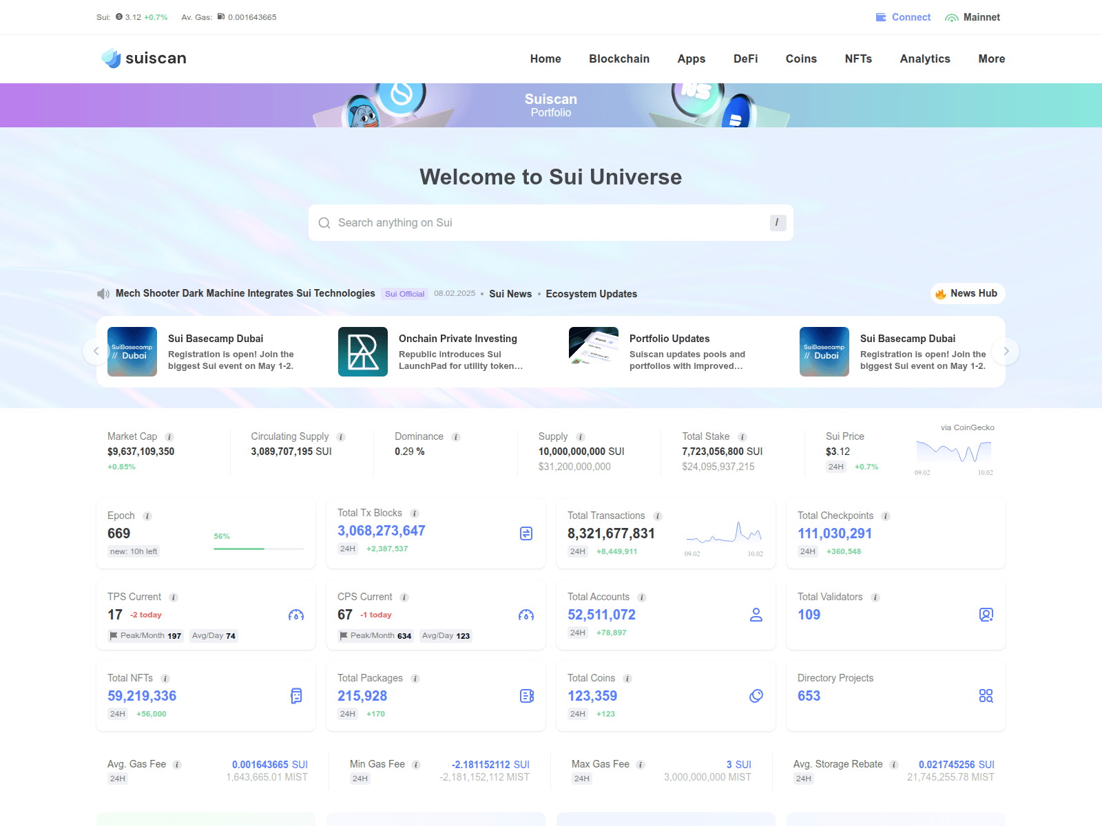Image resolution: width=1102 pixels, height=826 pixels.
Task: Show next news carousel cards
Action: click(1006, 351)
